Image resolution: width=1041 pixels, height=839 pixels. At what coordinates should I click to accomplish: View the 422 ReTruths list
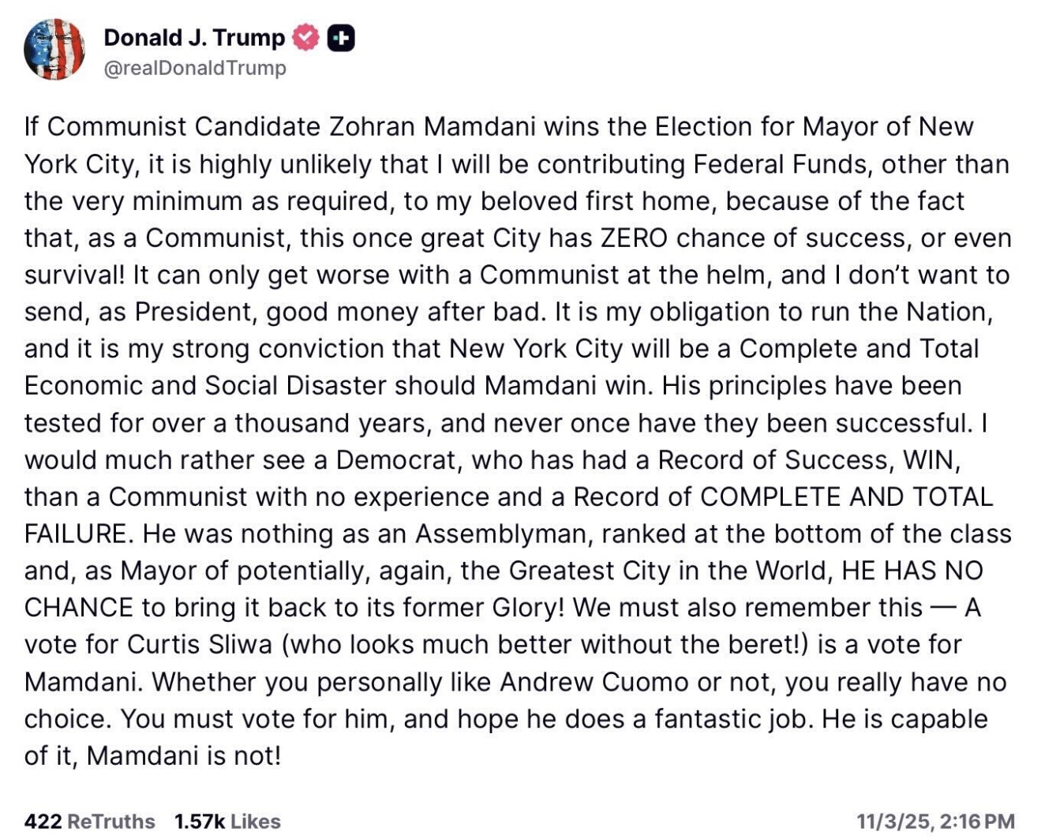coord(89,821)
